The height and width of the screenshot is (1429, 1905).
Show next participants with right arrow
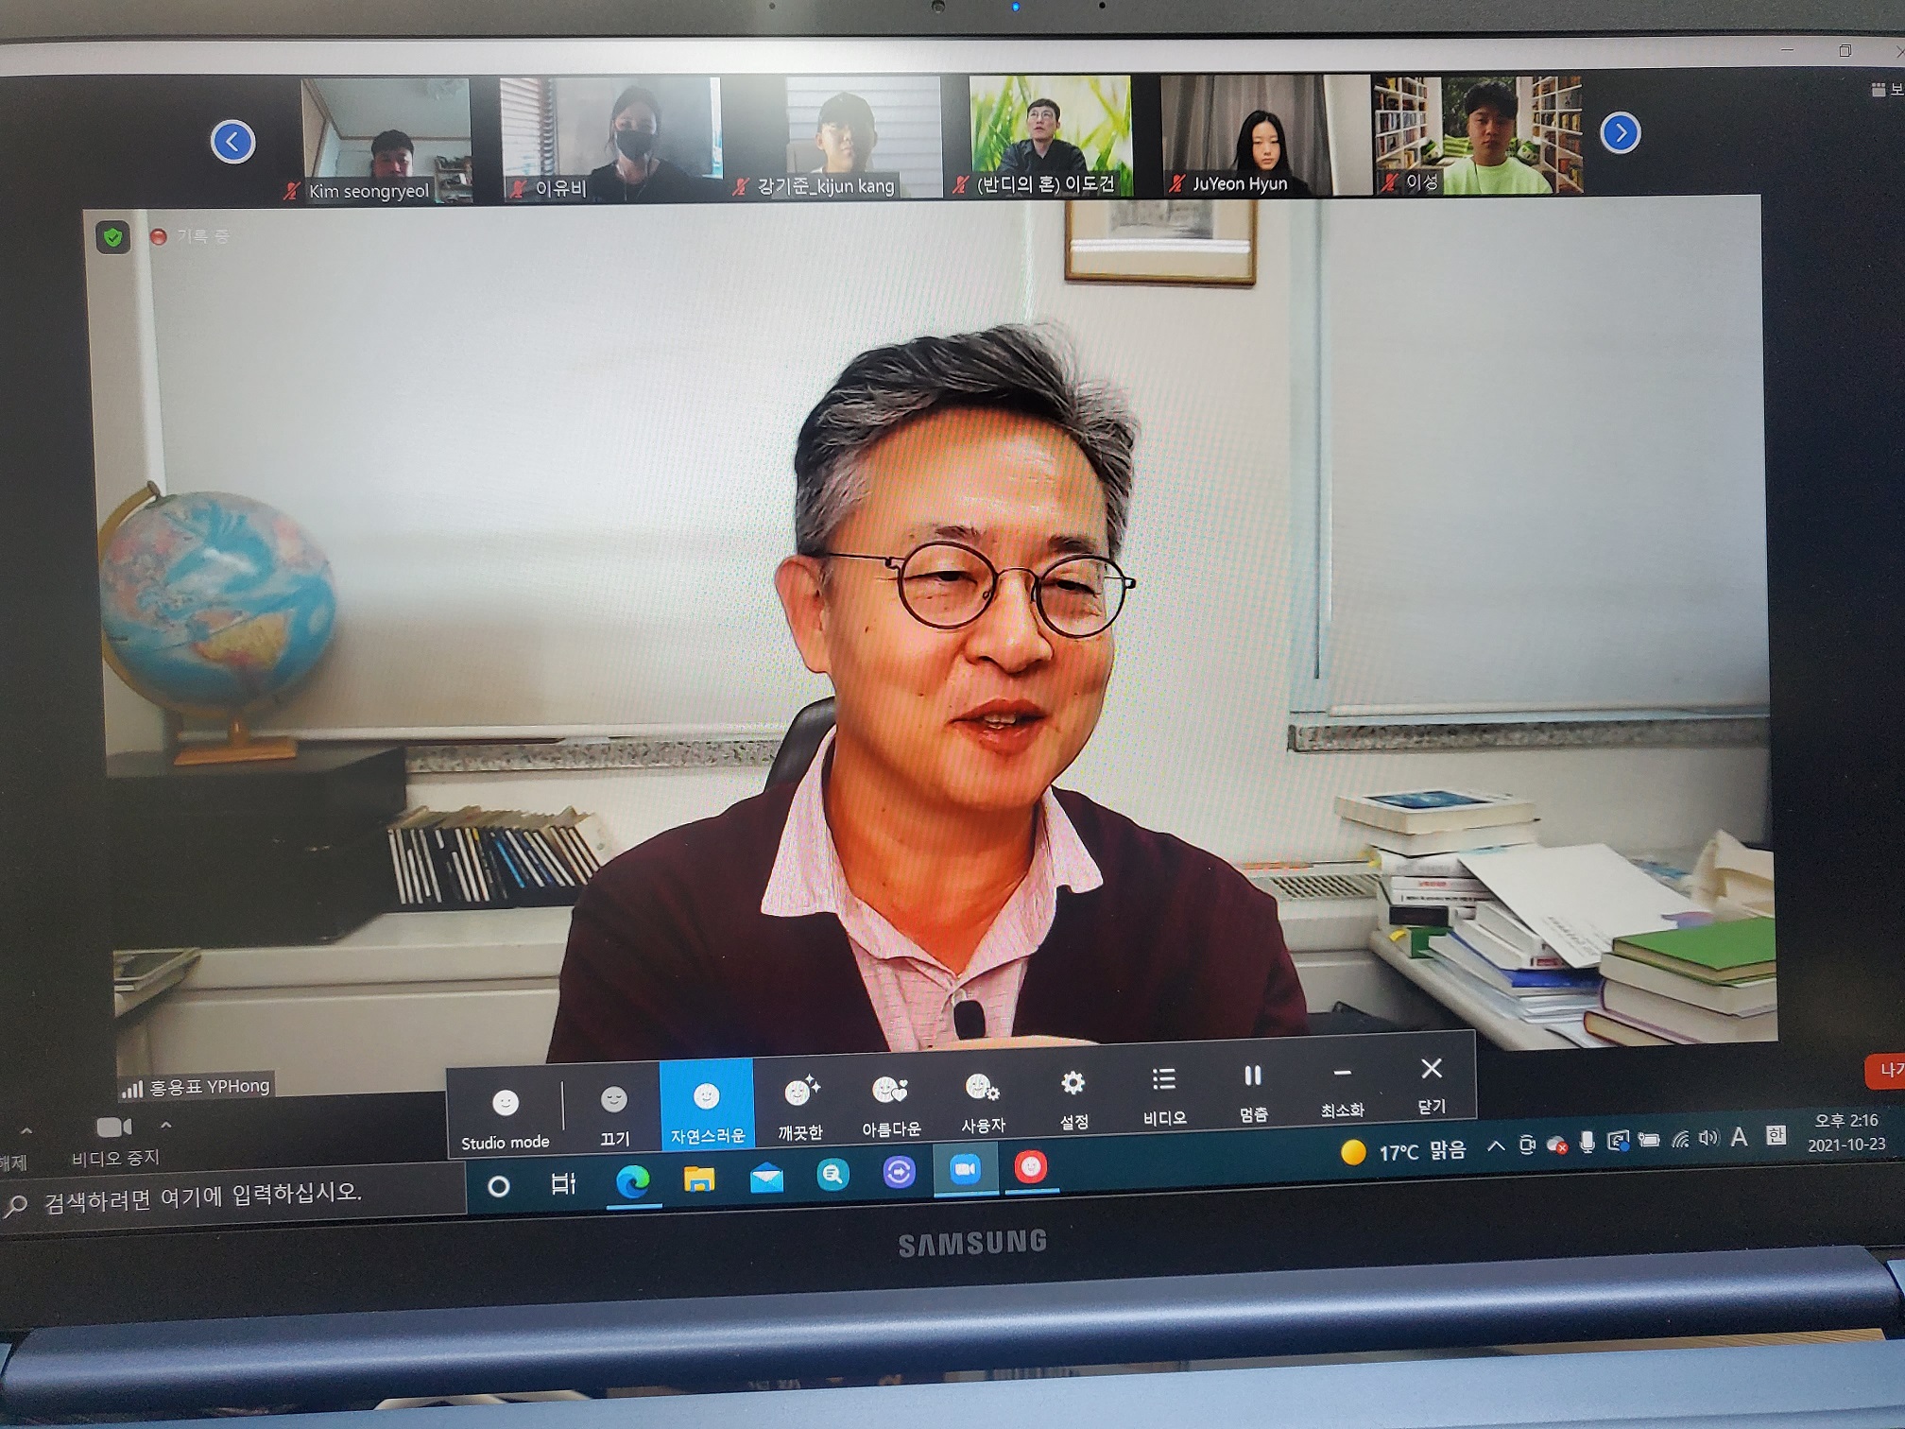click(1620, 133)
